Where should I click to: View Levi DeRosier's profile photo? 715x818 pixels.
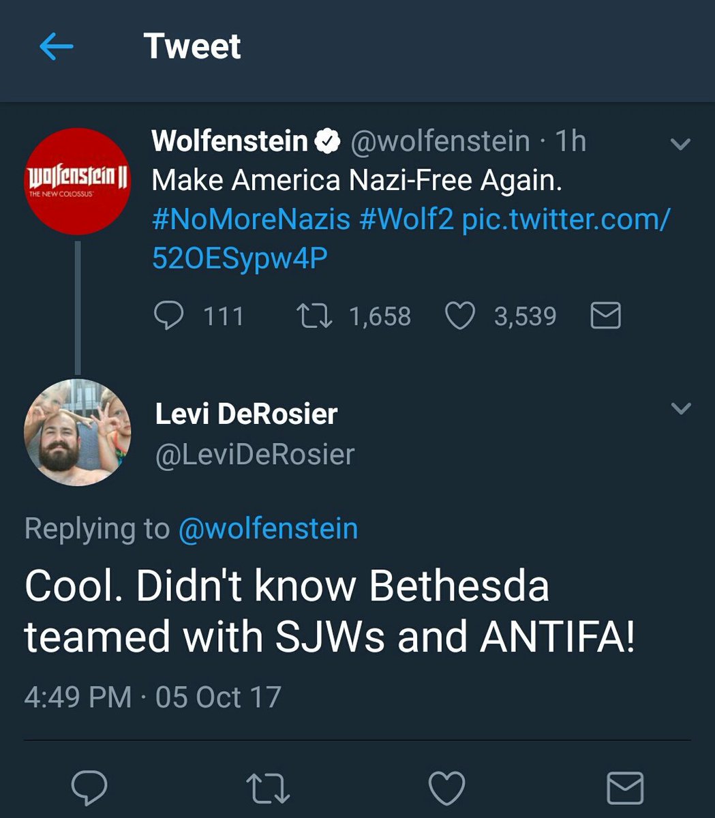point(78,432)
